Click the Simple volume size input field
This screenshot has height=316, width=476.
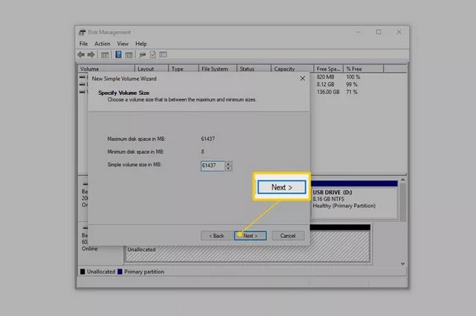click(x=212, y=166)
